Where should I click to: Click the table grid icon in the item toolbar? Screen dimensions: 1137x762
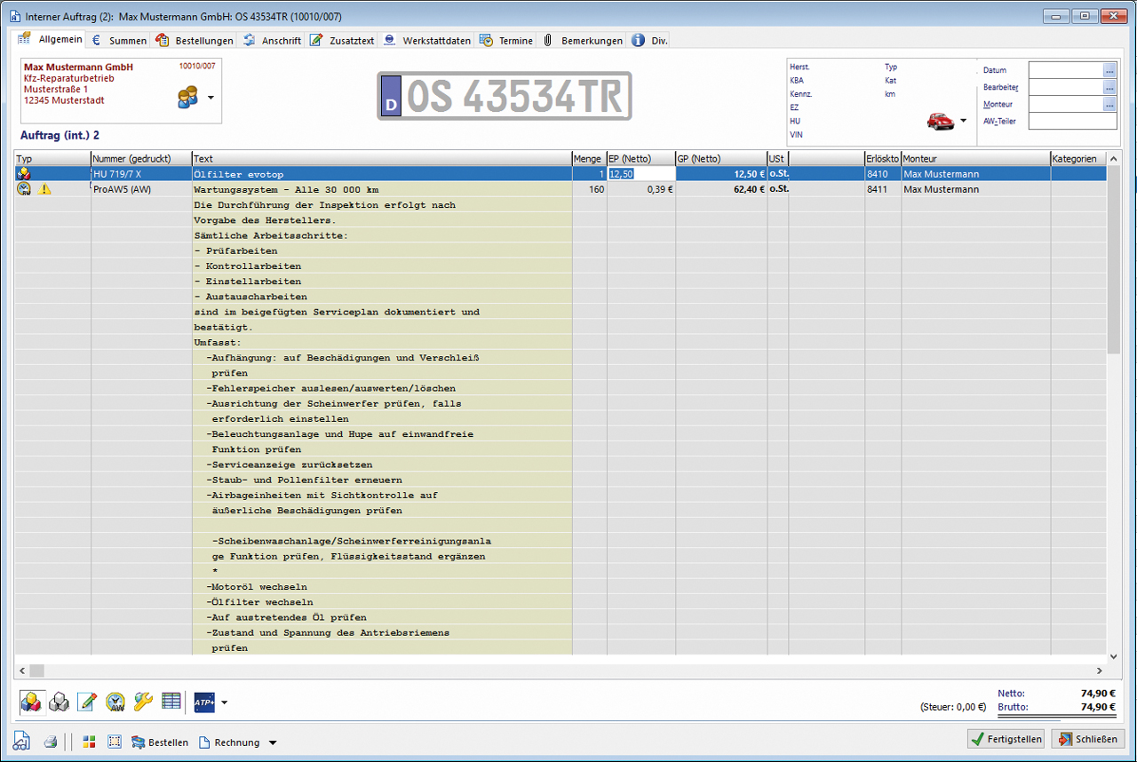tap(171, 702)
